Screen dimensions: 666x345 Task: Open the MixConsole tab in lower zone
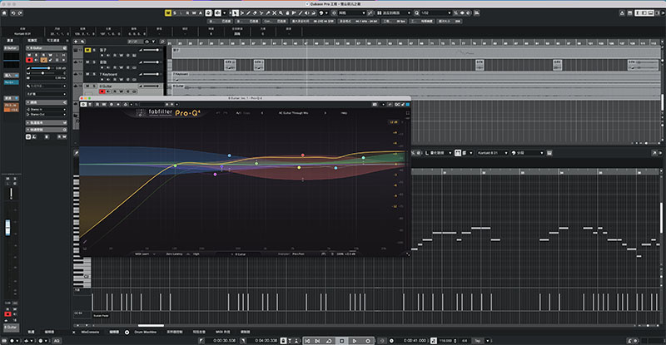pos(90,332)
